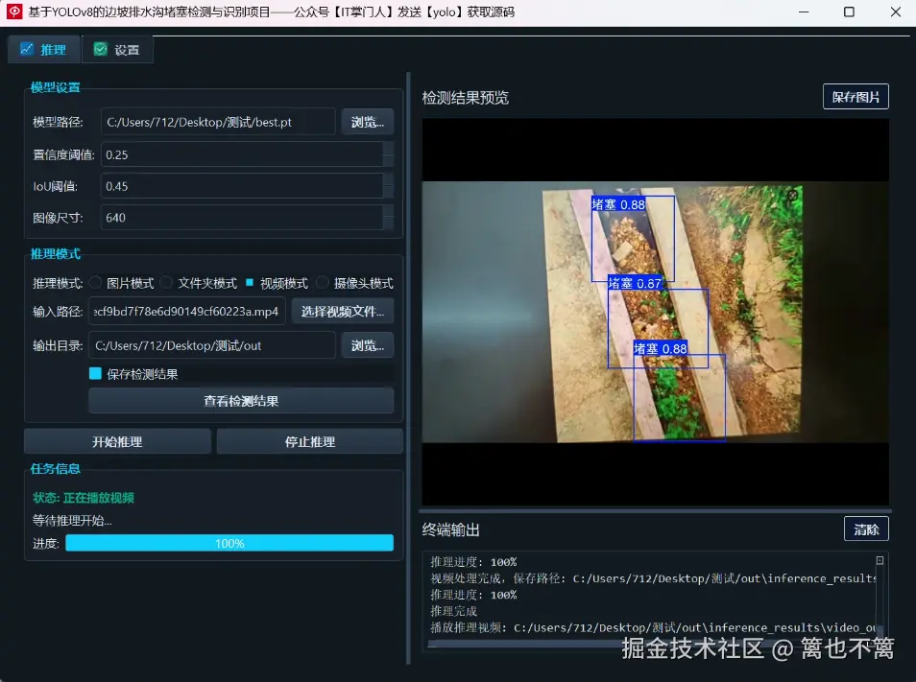Edit the 输出目录 path field
This screenshot has width=916, height=682.
tap(212, 345)
